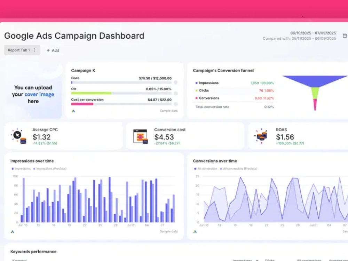The height and width of the screenshot is (261, 348).
Task: Click Sample data label in Campaign X card
Action: tap(169, 111)
